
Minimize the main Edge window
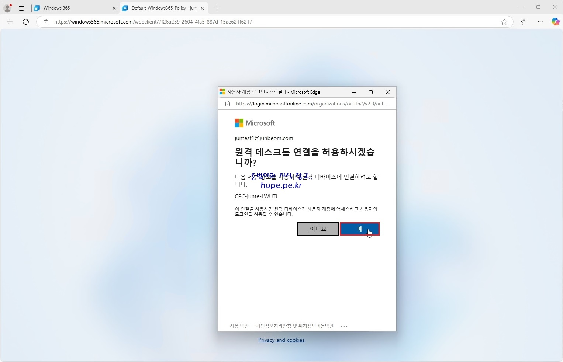click(x=521, y=7)
